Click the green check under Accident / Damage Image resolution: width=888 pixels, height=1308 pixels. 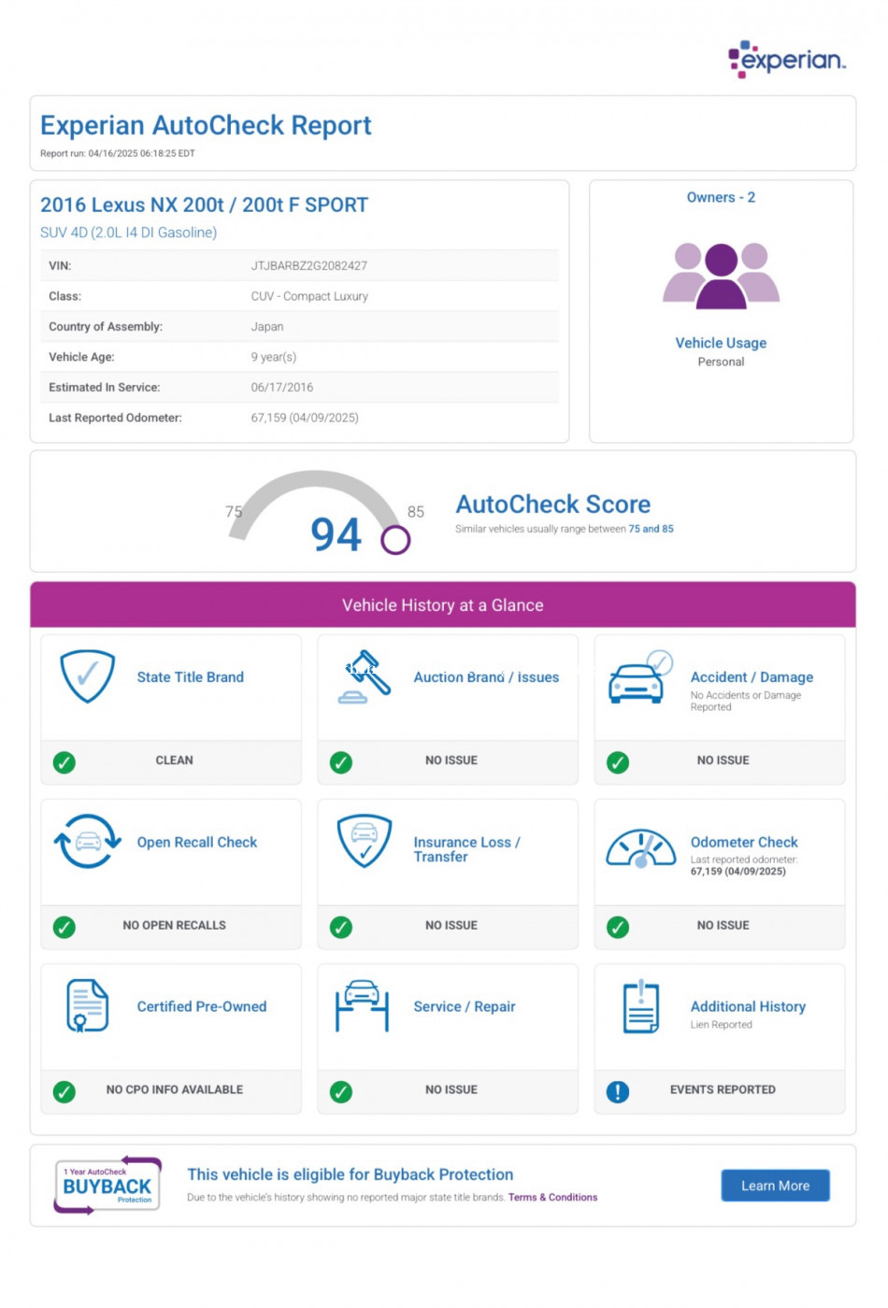618,762
